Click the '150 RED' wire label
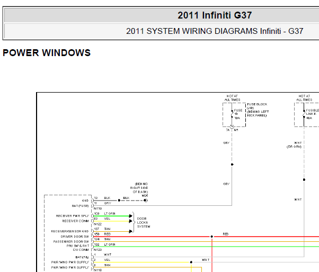This screenshot has width=319, height=272. point(102,234)
